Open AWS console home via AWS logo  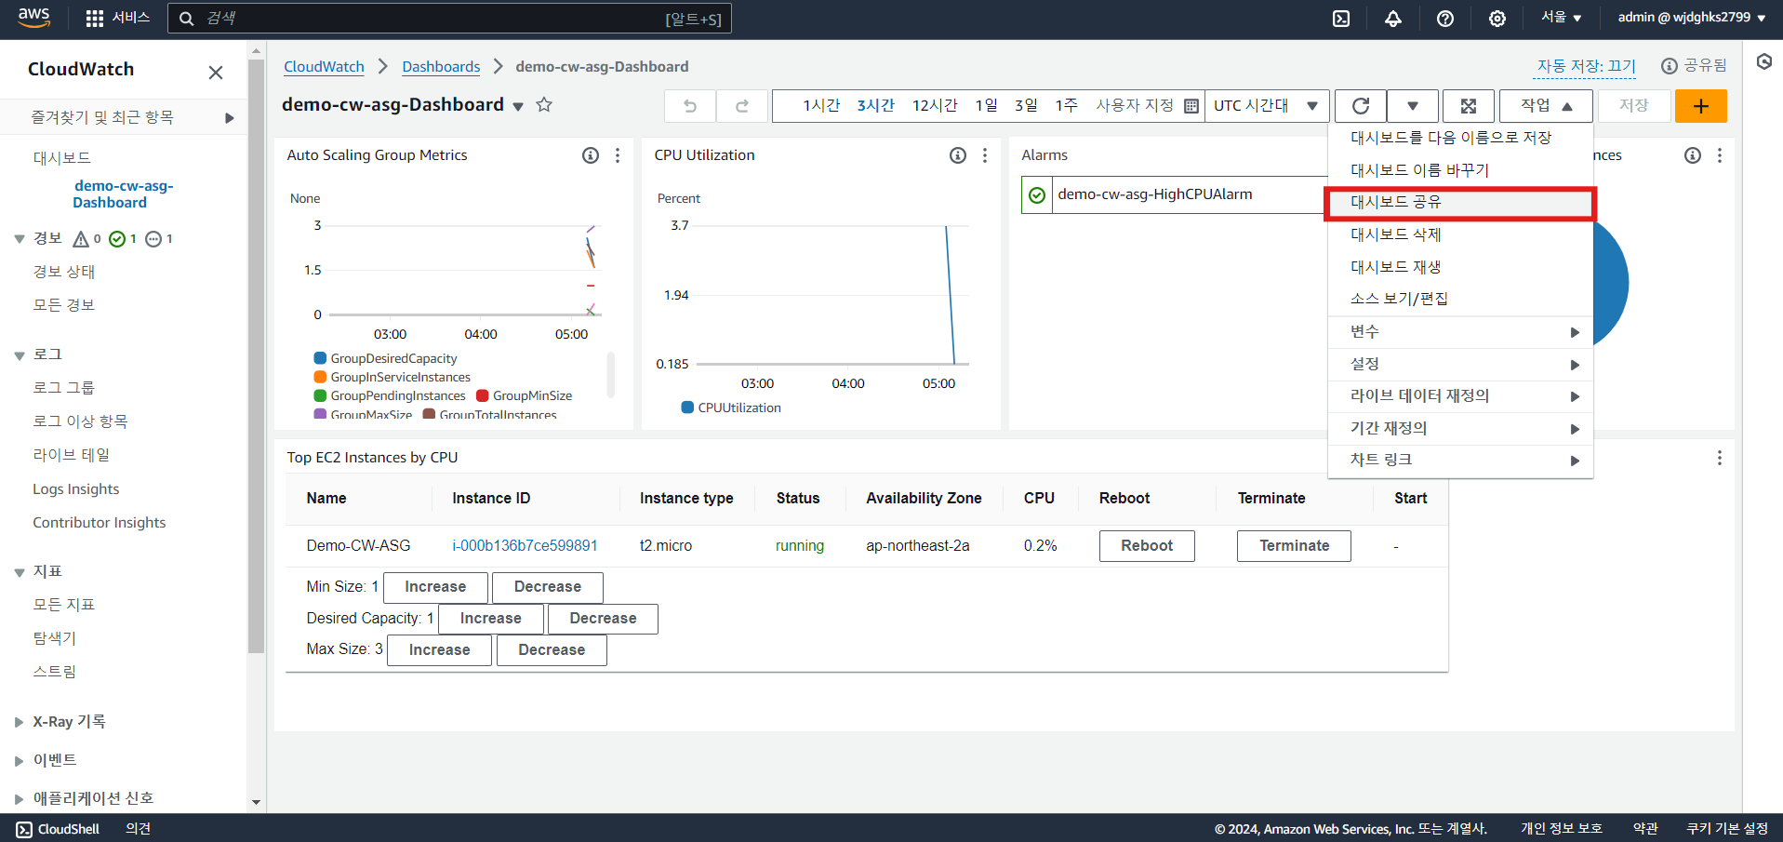click(x=34, y=18)
